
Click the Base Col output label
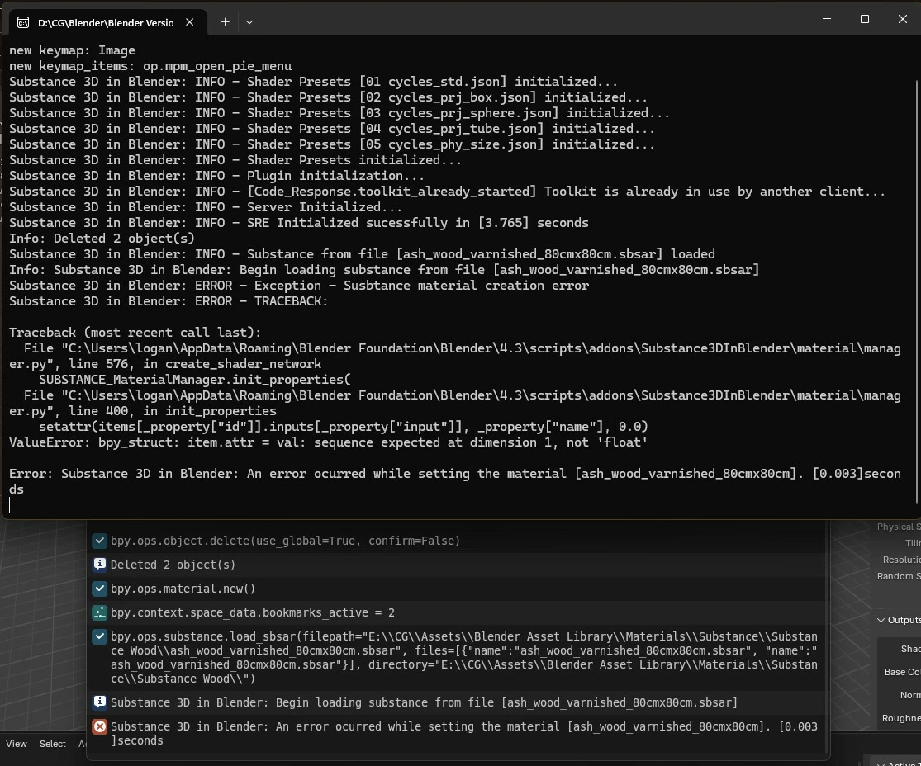click(x=902, y=672)
